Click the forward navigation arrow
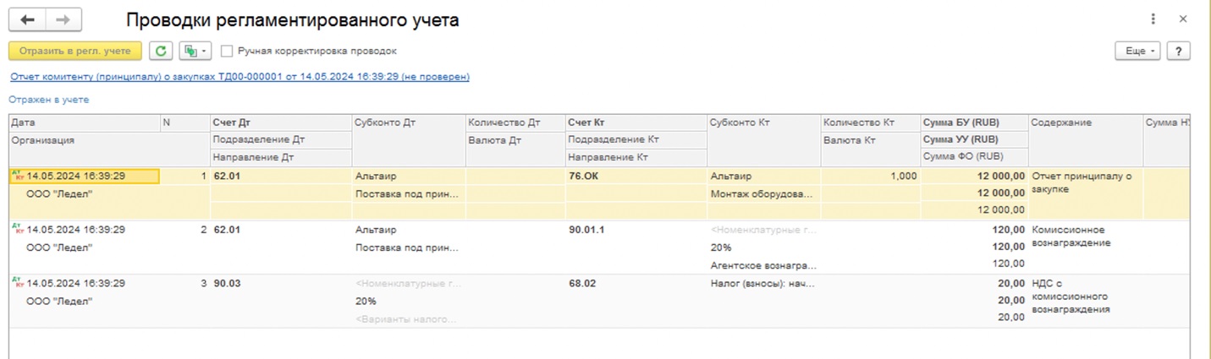The width and height of the screenshot is (1211, 359). pyautogui.click(x=63, y=20)
